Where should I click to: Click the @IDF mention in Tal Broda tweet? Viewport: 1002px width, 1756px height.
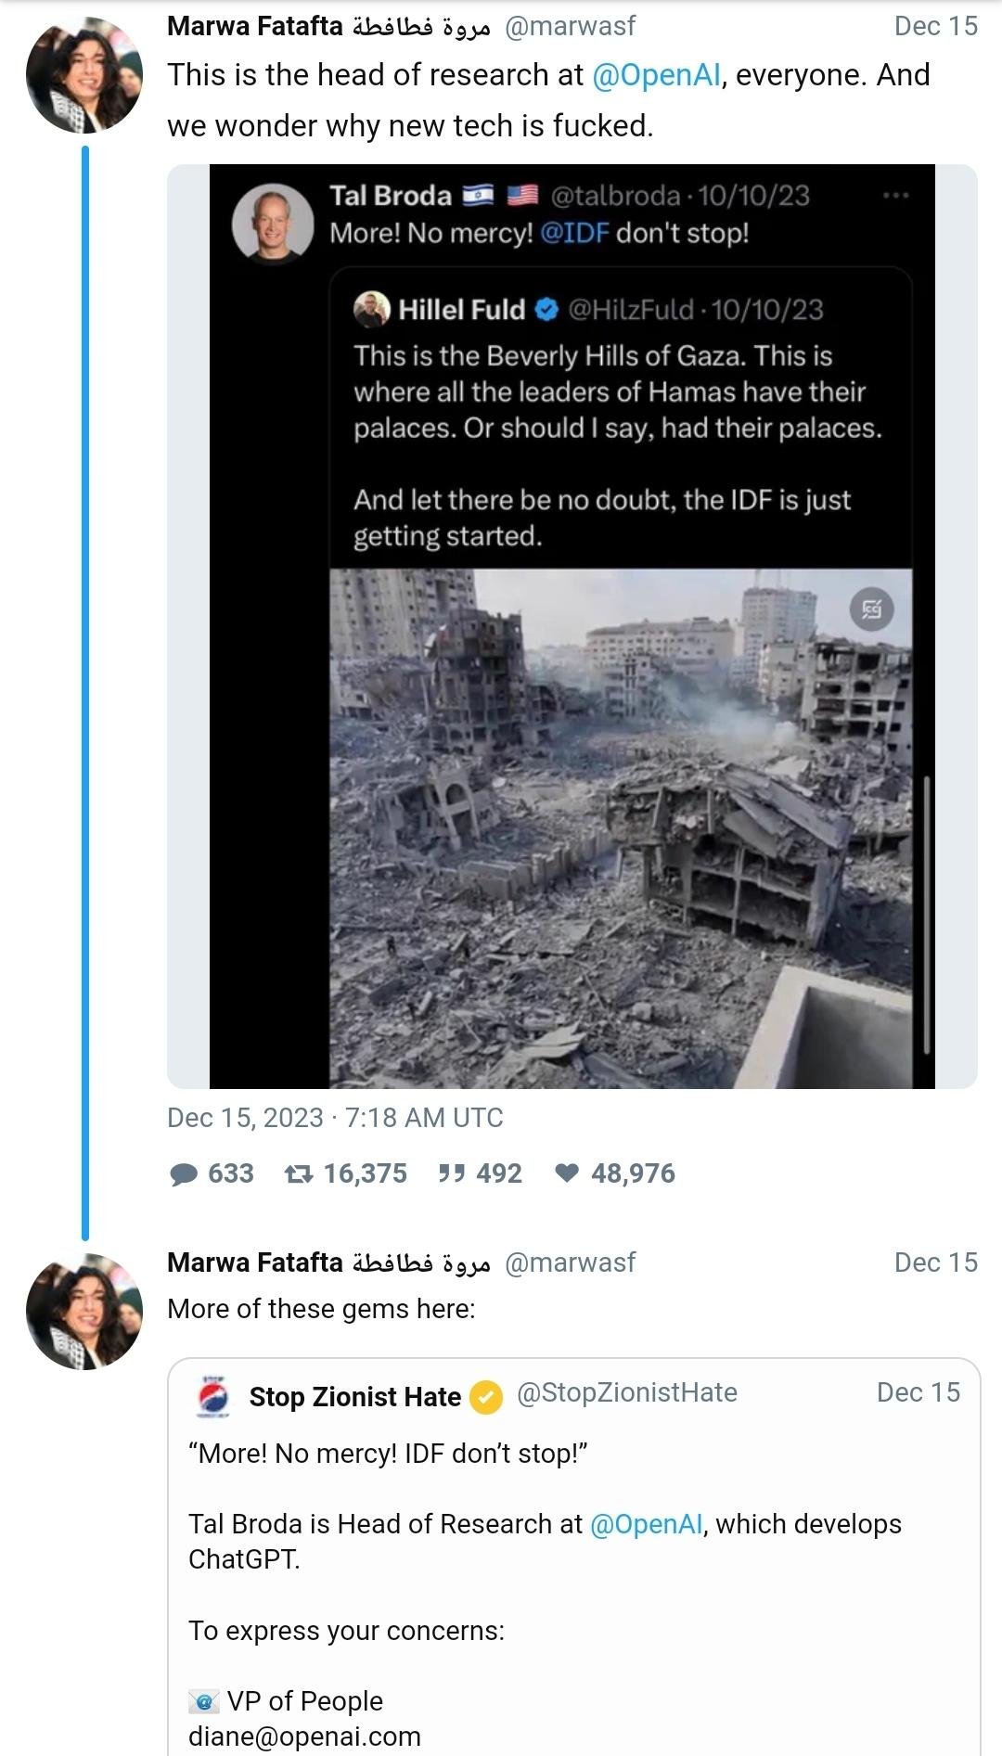(x=573, y=233)
